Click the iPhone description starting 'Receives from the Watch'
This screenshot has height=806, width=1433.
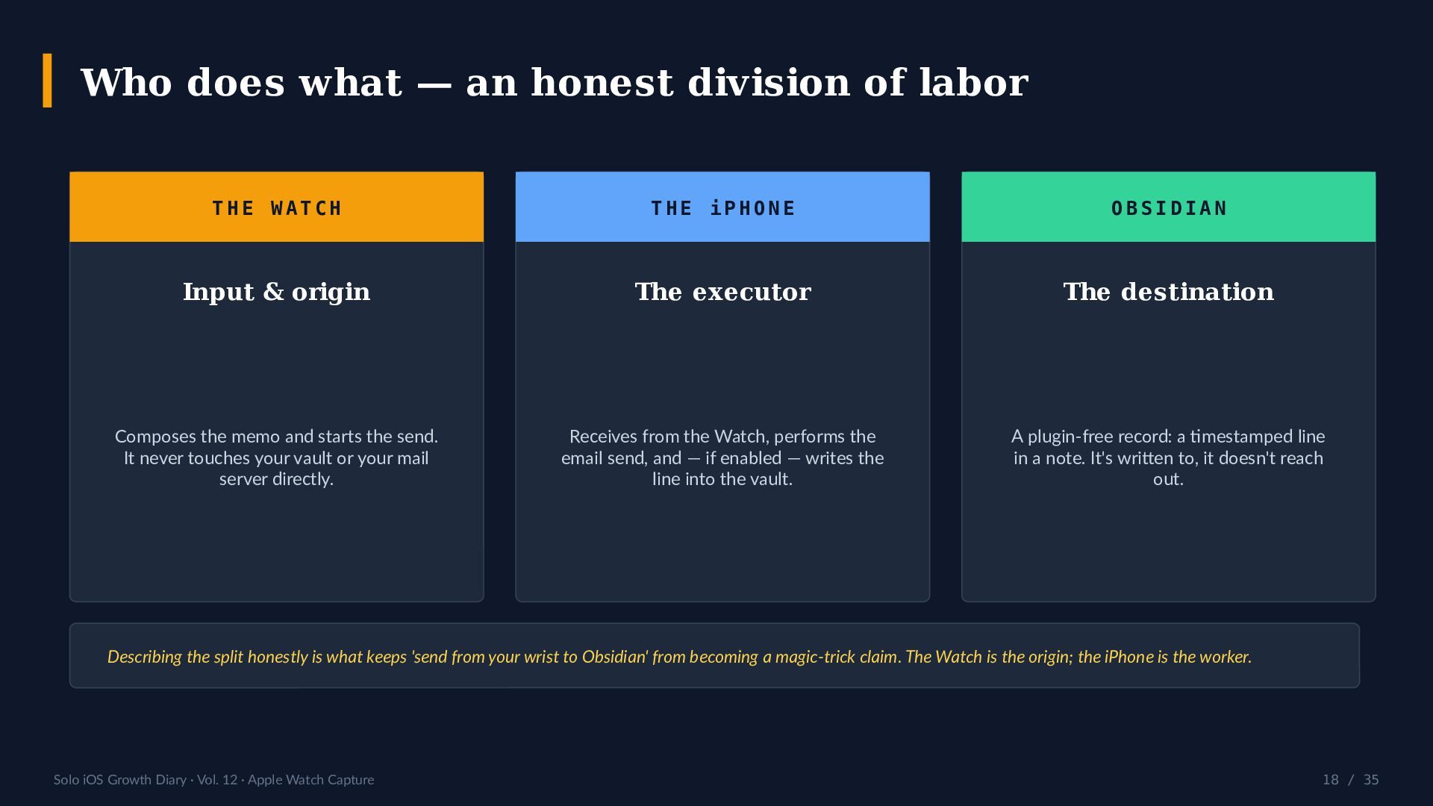[722, 457]
